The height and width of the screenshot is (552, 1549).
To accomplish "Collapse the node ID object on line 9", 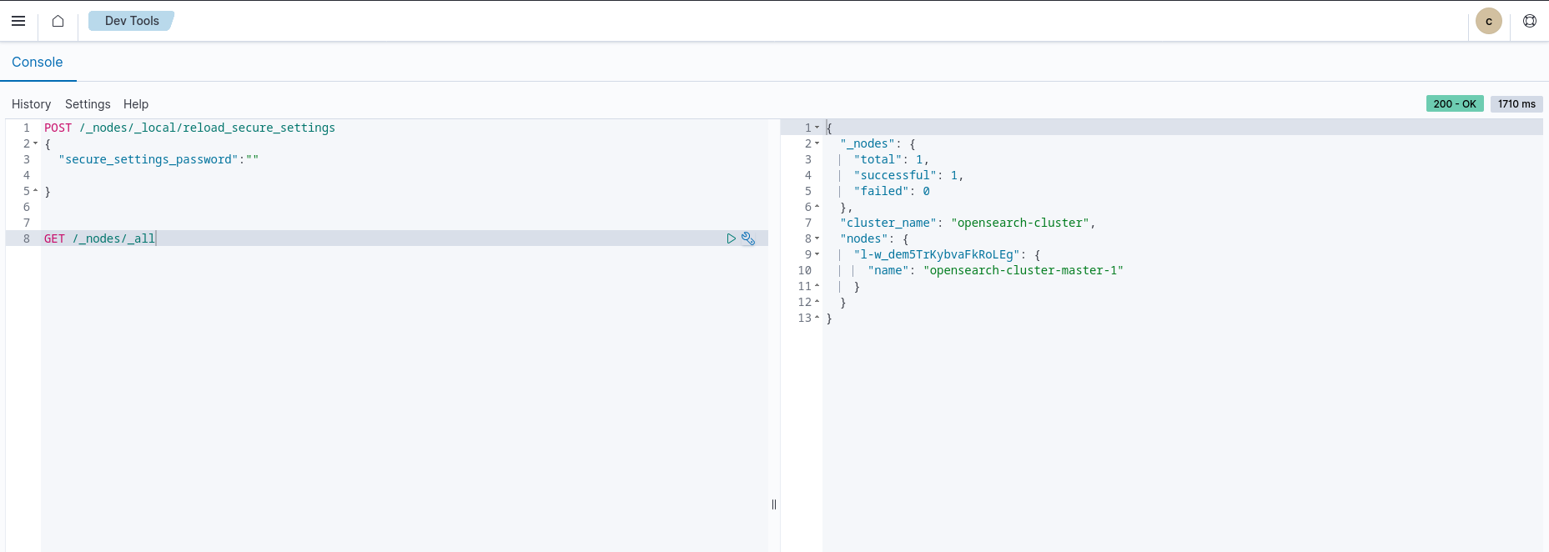I will (x=817, y=254).
